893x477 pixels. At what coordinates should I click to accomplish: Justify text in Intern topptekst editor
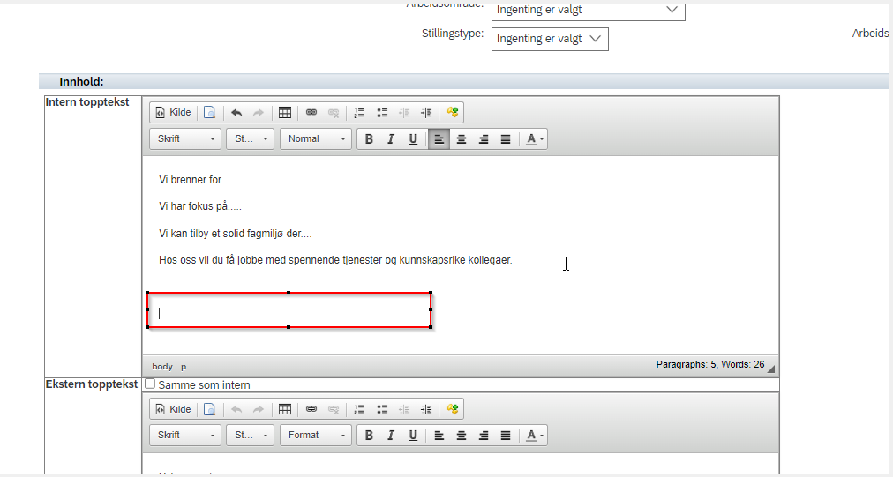[x=506, y=139]
